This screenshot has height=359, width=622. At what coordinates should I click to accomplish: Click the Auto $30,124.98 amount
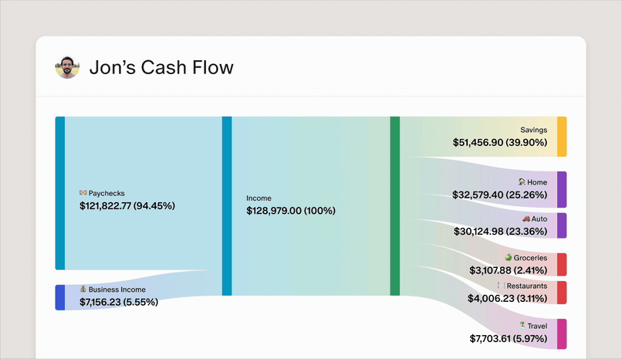click(x=499, y=232)
